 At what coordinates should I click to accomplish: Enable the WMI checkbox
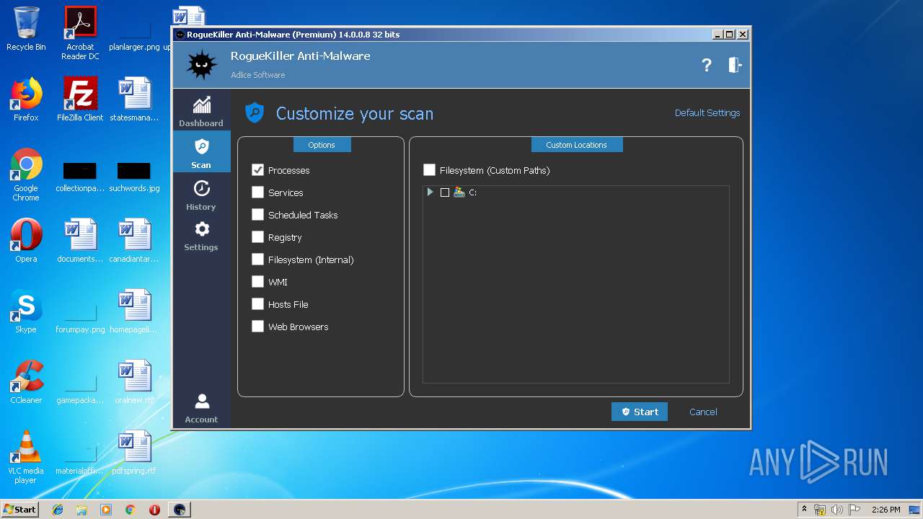pos(257,282)
